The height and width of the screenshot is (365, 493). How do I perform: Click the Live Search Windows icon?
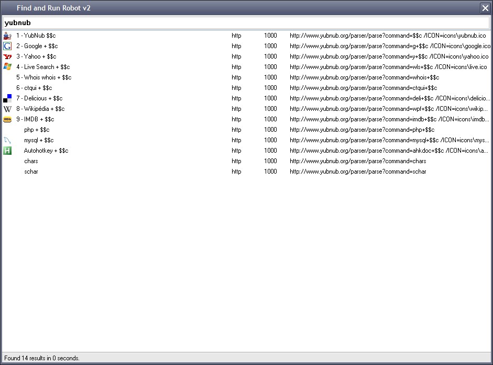[7, 67]
